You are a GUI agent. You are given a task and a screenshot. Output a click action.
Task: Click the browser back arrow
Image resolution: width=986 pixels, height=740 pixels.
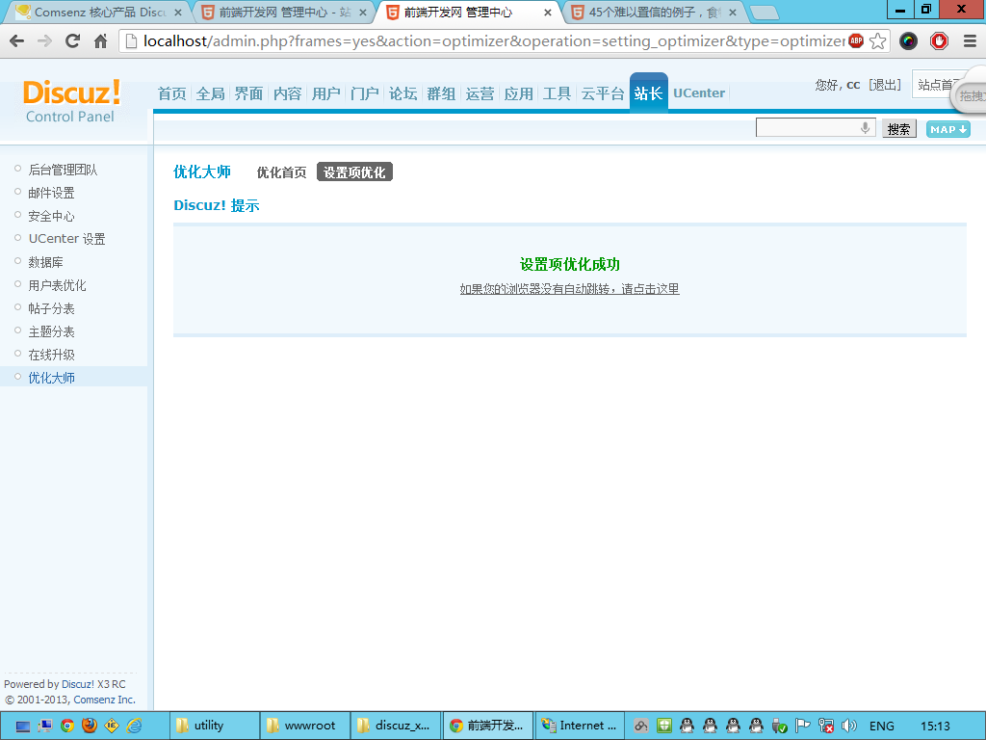pyautogui.click(x=17, y=41)
